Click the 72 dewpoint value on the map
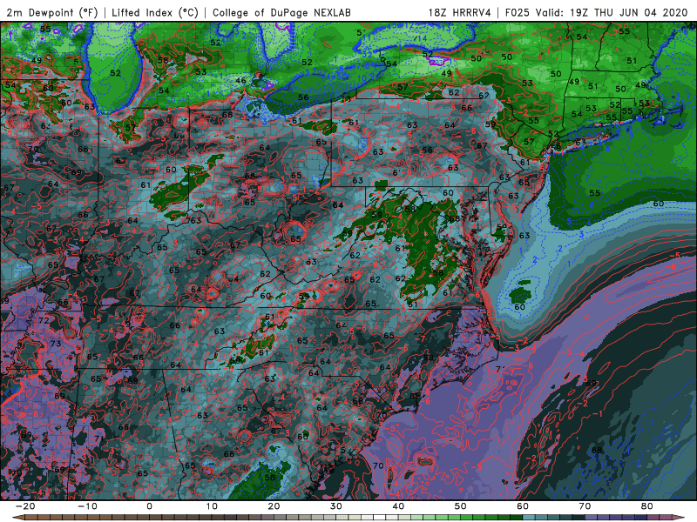 coord(44,320)
